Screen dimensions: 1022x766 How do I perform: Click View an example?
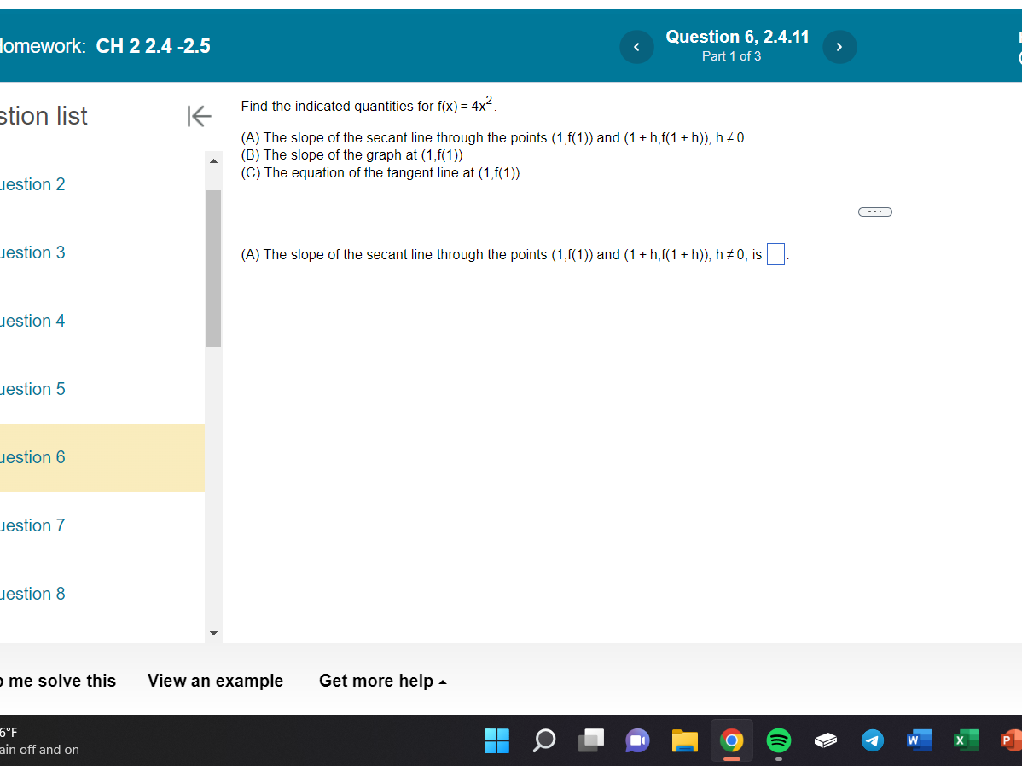point(215,681)
